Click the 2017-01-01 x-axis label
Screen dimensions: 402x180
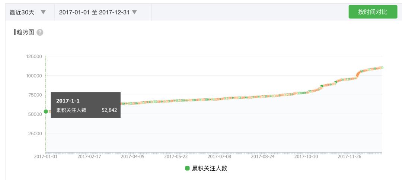point(46,157)
